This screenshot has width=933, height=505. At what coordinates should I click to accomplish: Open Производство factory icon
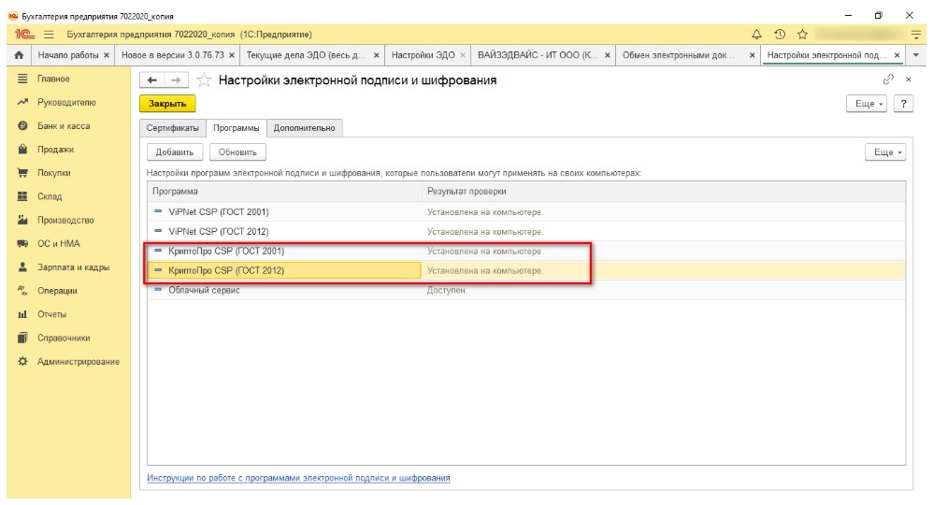pyautogui.click(x=22, y=220)
